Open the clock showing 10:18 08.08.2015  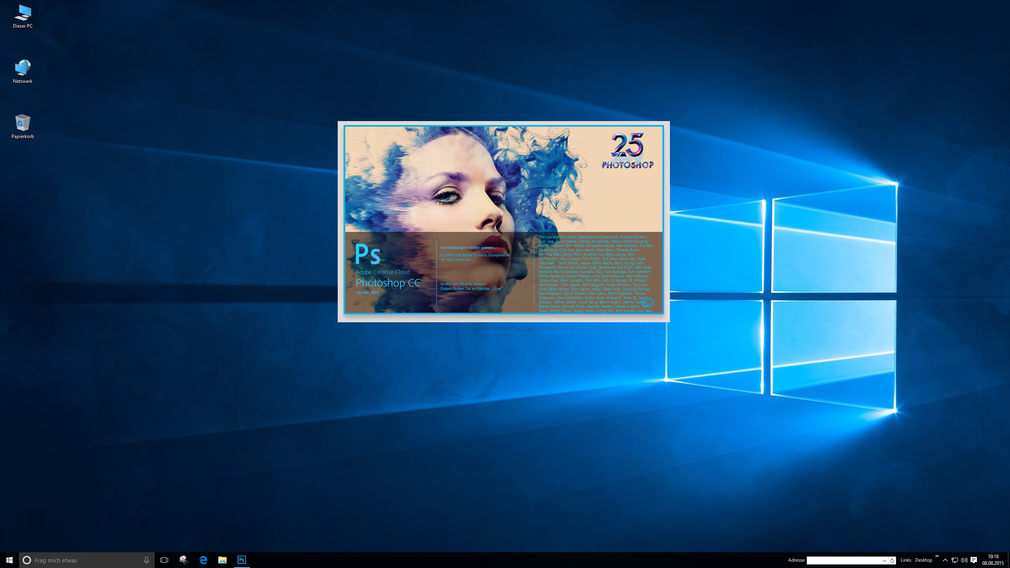(993, 560)
